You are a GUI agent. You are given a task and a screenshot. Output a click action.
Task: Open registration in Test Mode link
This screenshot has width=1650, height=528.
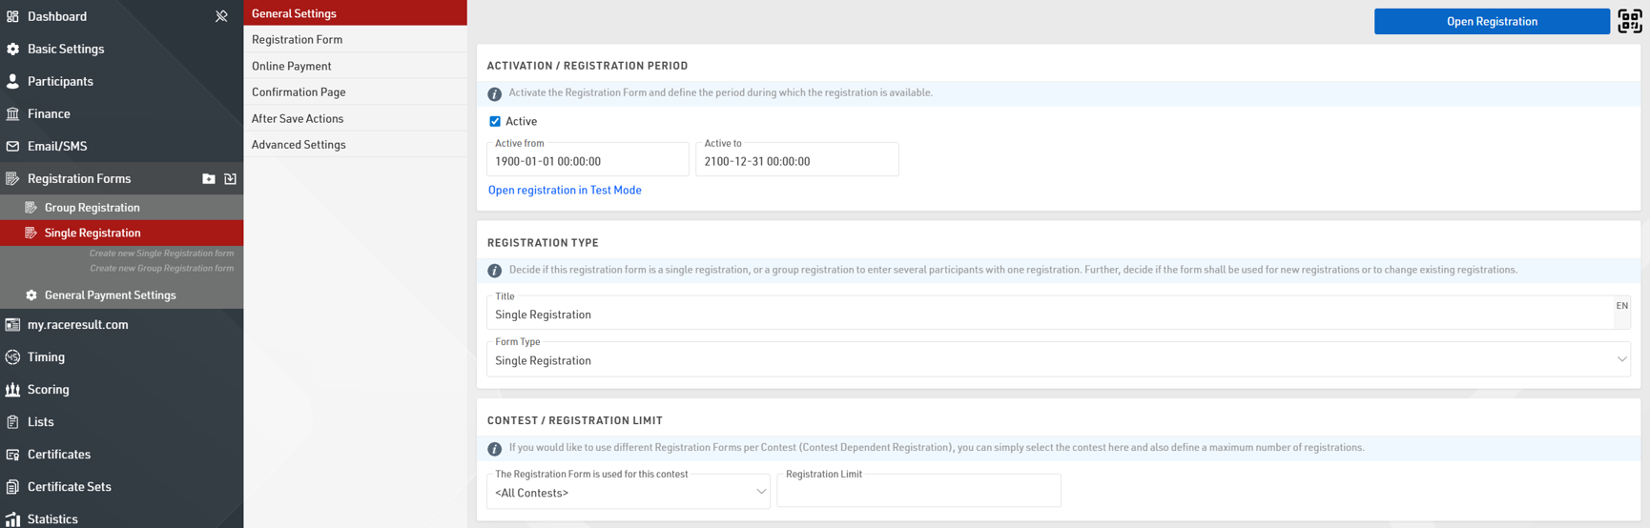pos(565,190)
